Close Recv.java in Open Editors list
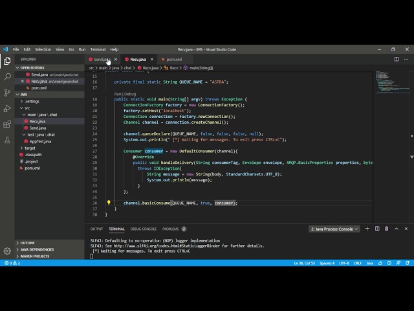The width and height of the screenshot is (414, 311). click(23, 81)
